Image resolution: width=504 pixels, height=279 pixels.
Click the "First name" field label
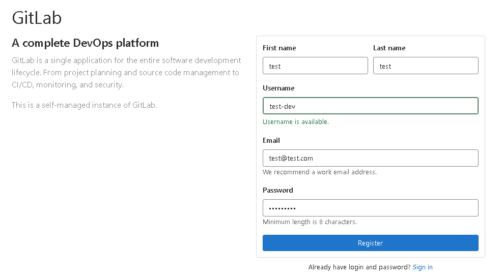pos(279,48)
